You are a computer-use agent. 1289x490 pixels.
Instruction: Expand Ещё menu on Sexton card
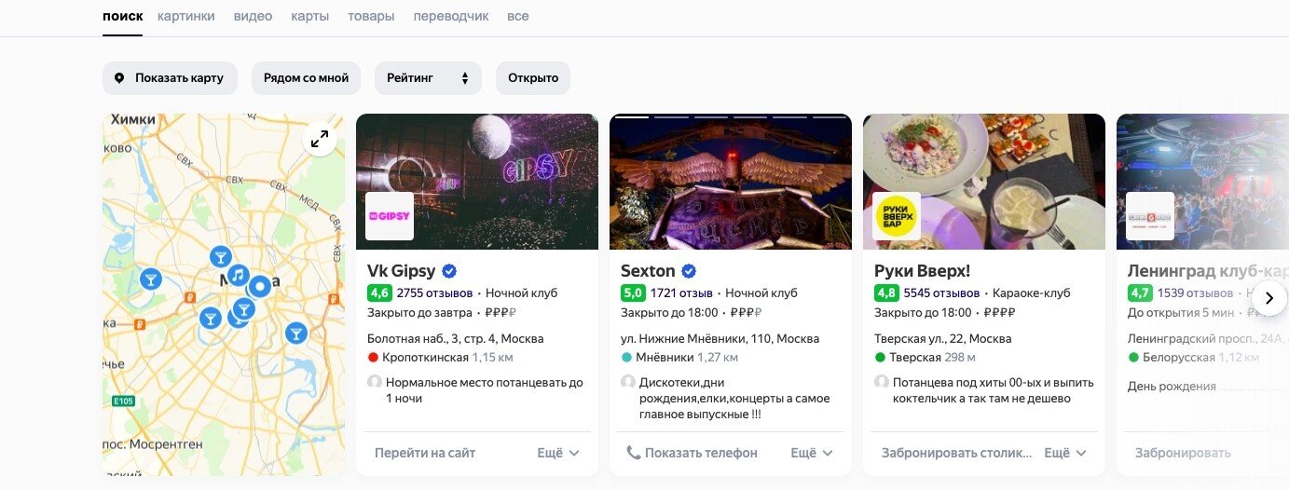tap(812, 453)
